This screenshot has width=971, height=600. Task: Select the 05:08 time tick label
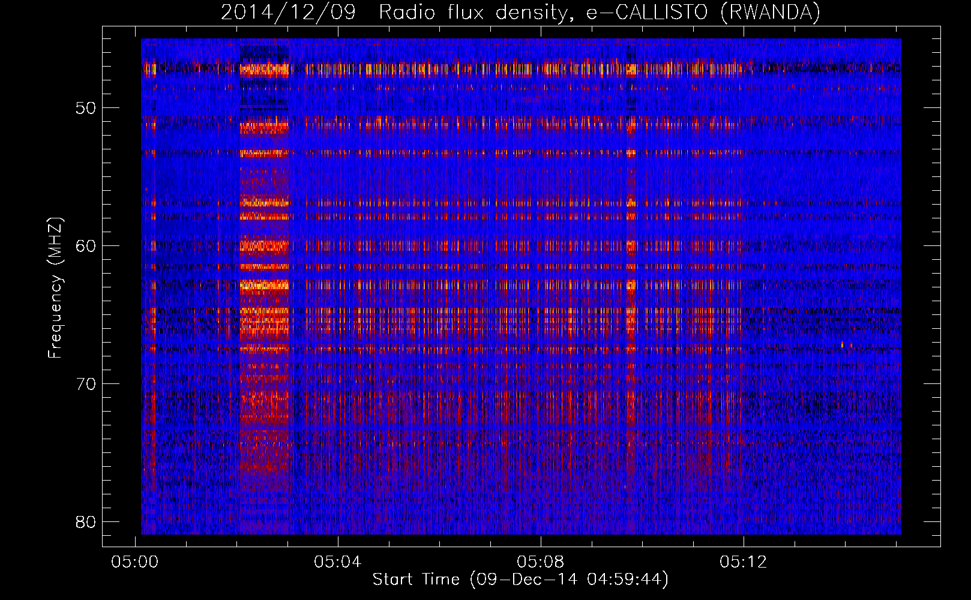click(x=541, y=562)
